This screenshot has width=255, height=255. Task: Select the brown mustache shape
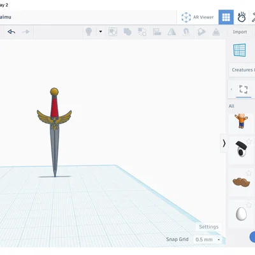pyautogui.click(x=241, y=182)
